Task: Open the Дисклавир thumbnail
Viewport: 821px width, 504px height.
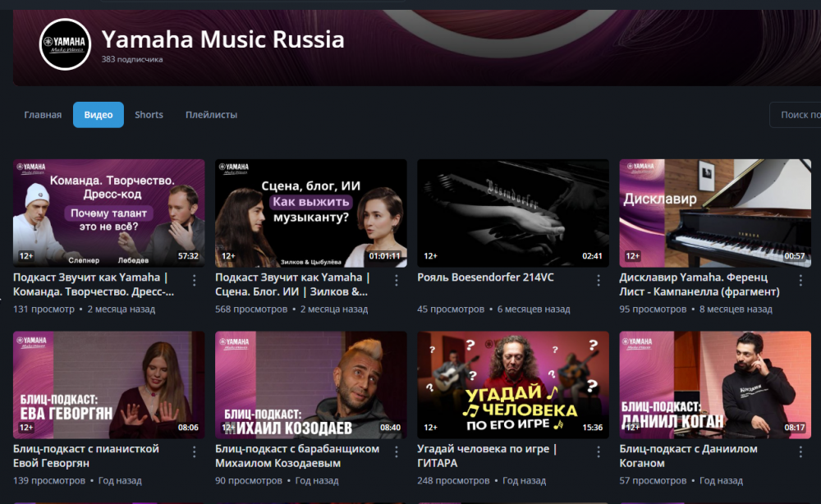Action: click(715, 213)
